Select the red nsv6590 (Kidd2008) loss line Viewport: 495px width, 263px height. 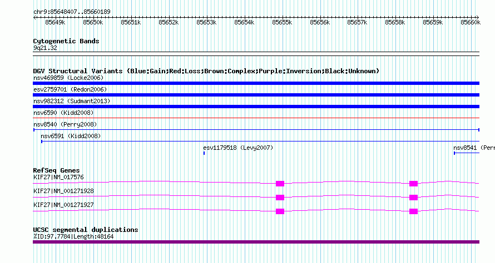coord(256,118)
